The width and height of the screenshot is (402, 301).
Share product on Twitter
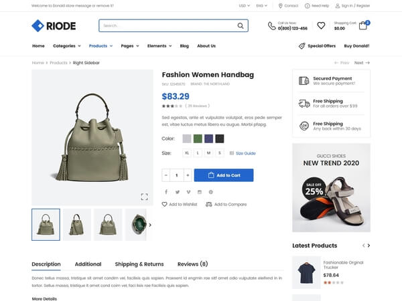pos(178,192)
